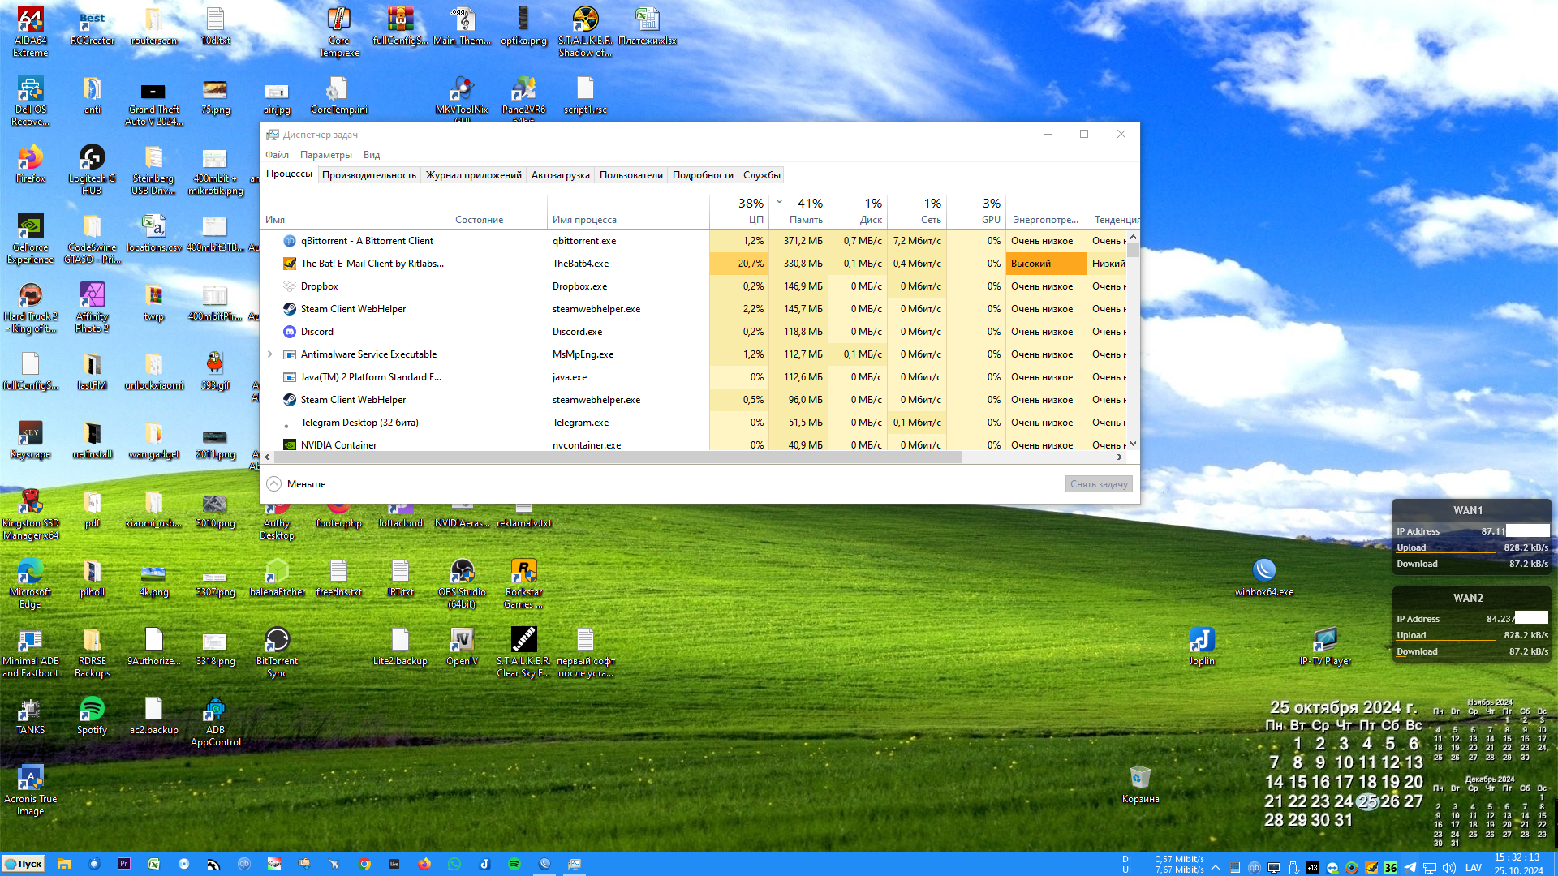Open the Параметры menu
1558x876 pixels.
[x=325, y=155]
